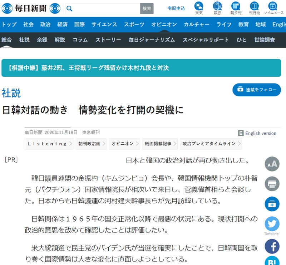
Task: Share the article on Facebook icon
Action: click(x=272, y=246)
